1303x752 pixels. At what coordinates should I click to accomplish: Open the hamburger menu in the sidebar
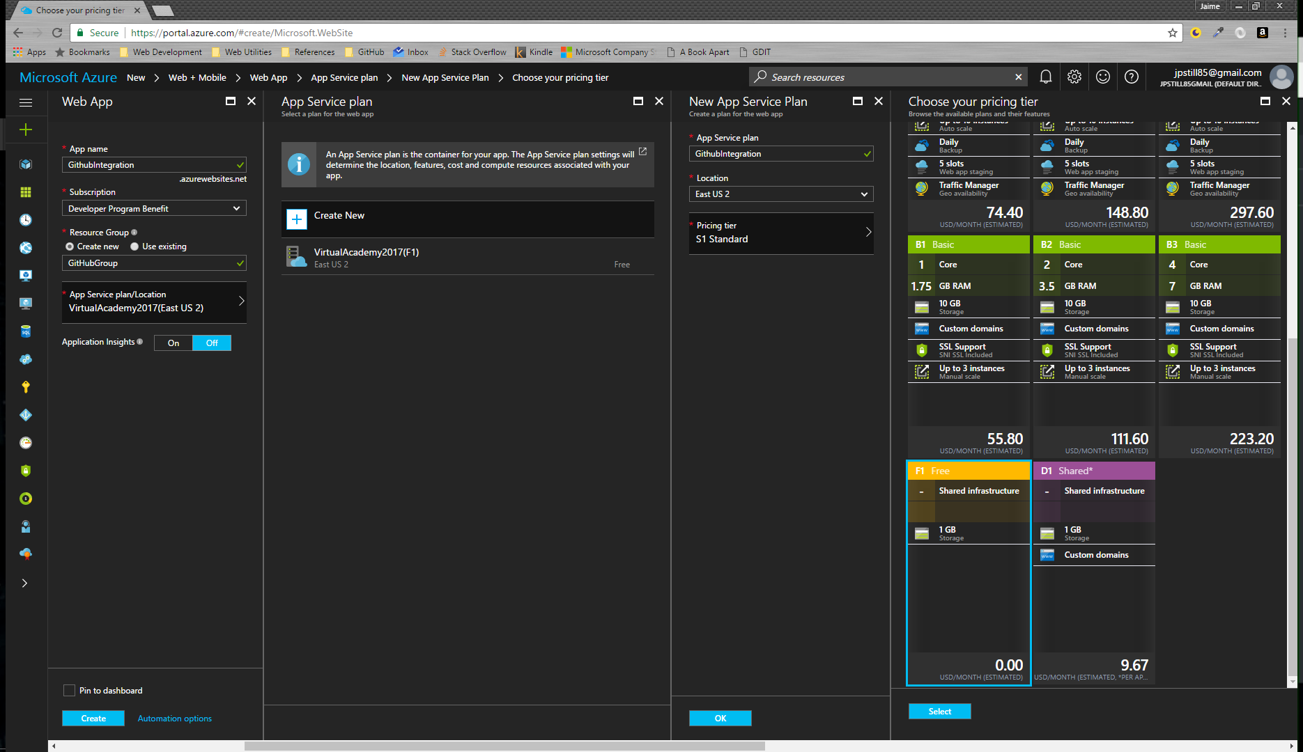pos(26,102)
